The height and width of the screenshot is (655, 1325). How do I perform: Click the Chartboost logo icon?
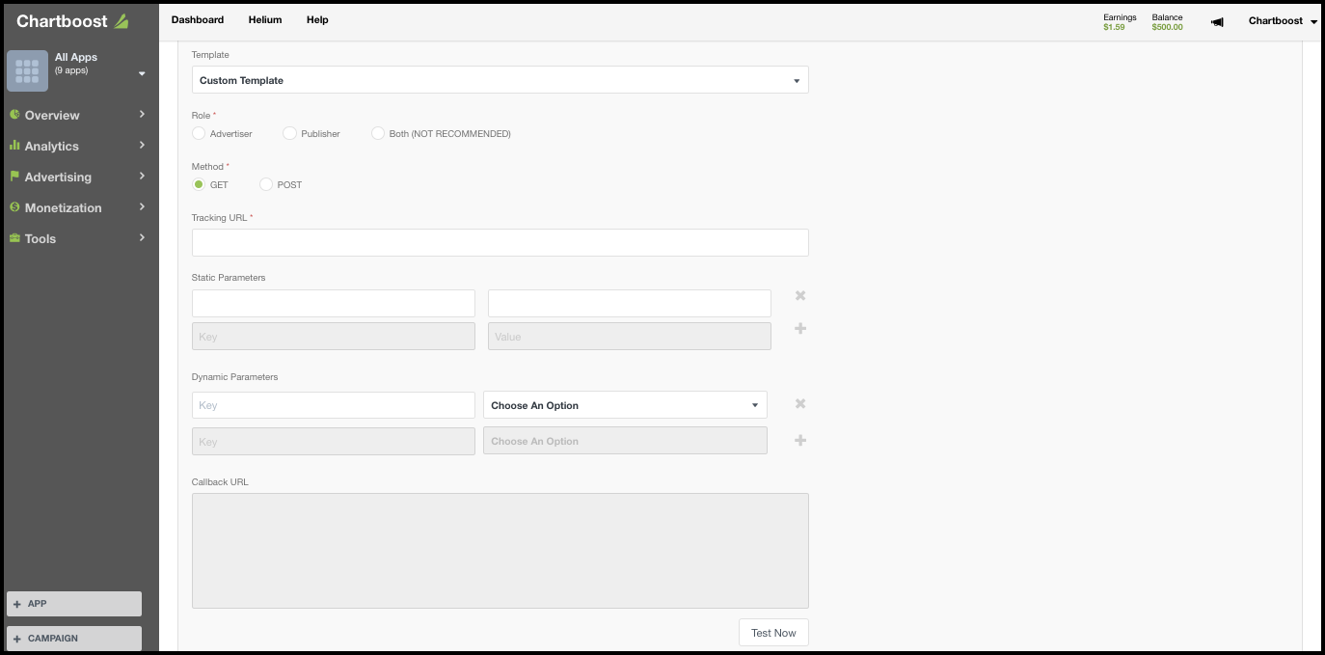click(121, 21)
